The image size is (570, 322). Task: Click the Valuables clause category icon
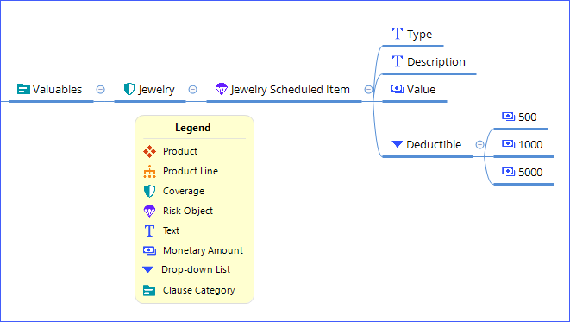coord(23,89)
